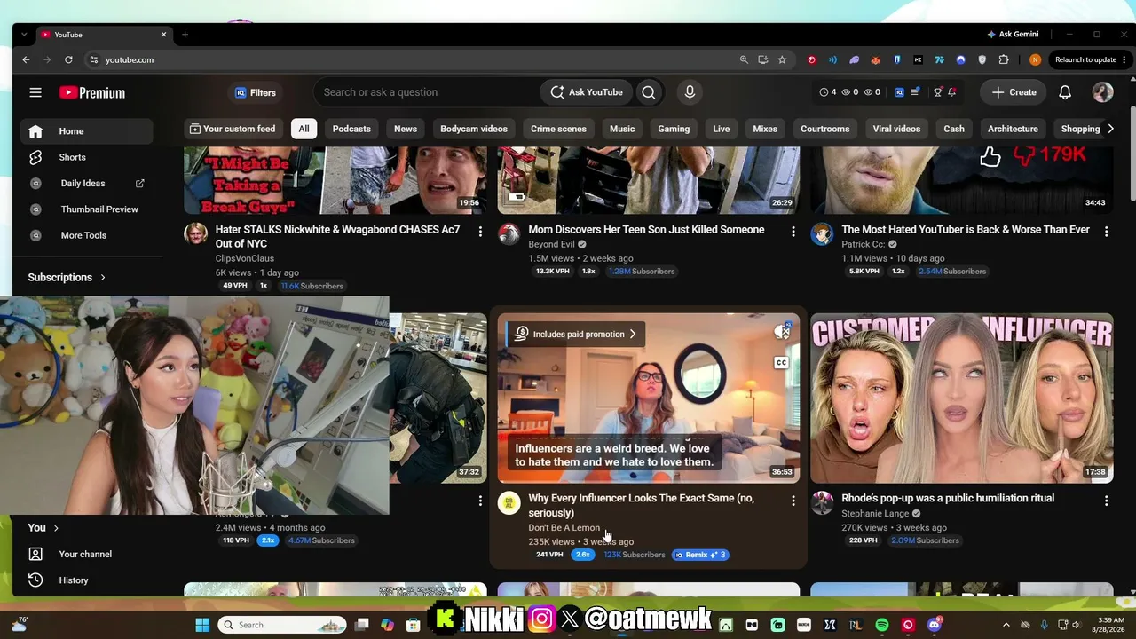Reload the page
Image resolution: width=1136 pixels, height=639 pixels.
point(68,59)
